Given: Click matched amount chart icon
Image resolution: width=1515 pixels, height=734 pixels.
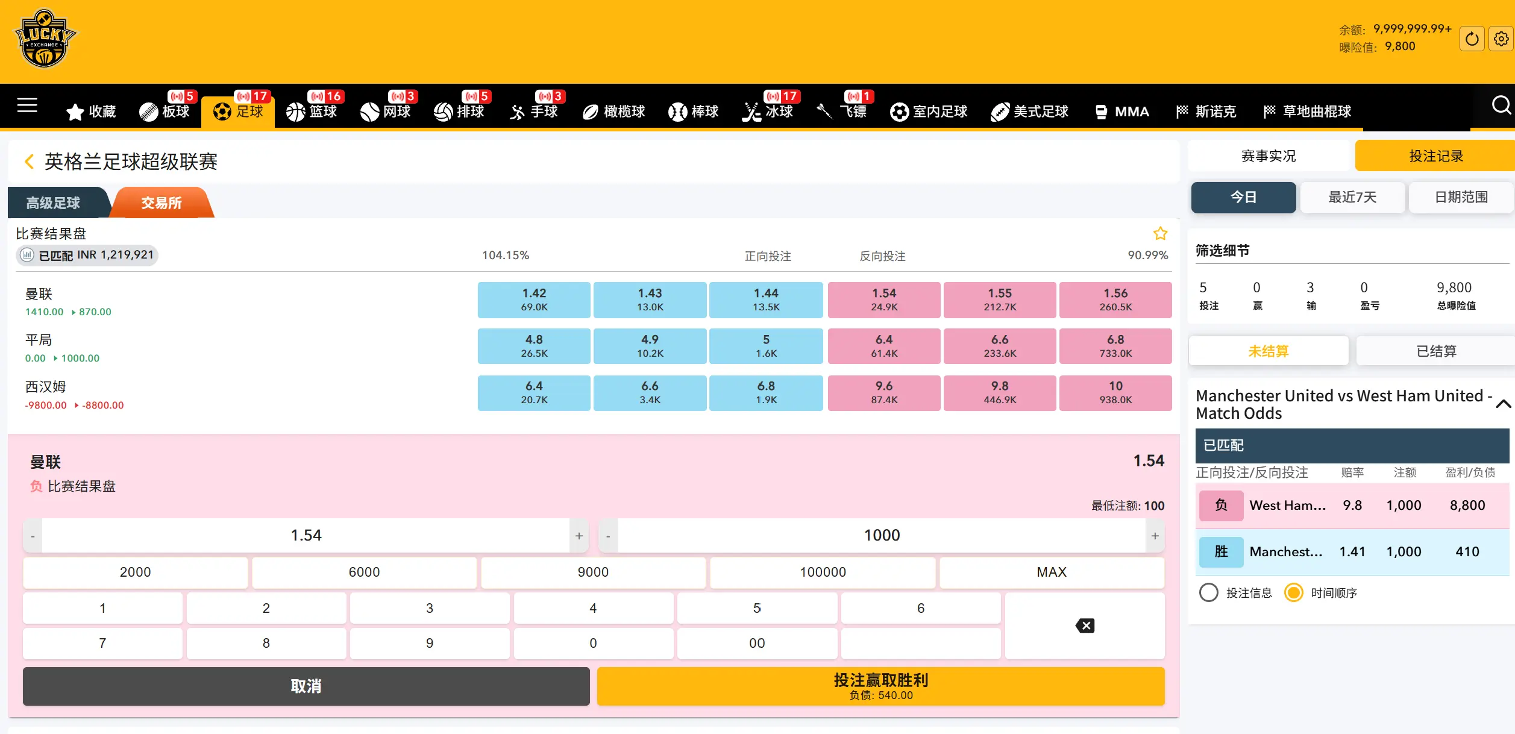Looking at the screenshot, I should [x=27, y=255].
